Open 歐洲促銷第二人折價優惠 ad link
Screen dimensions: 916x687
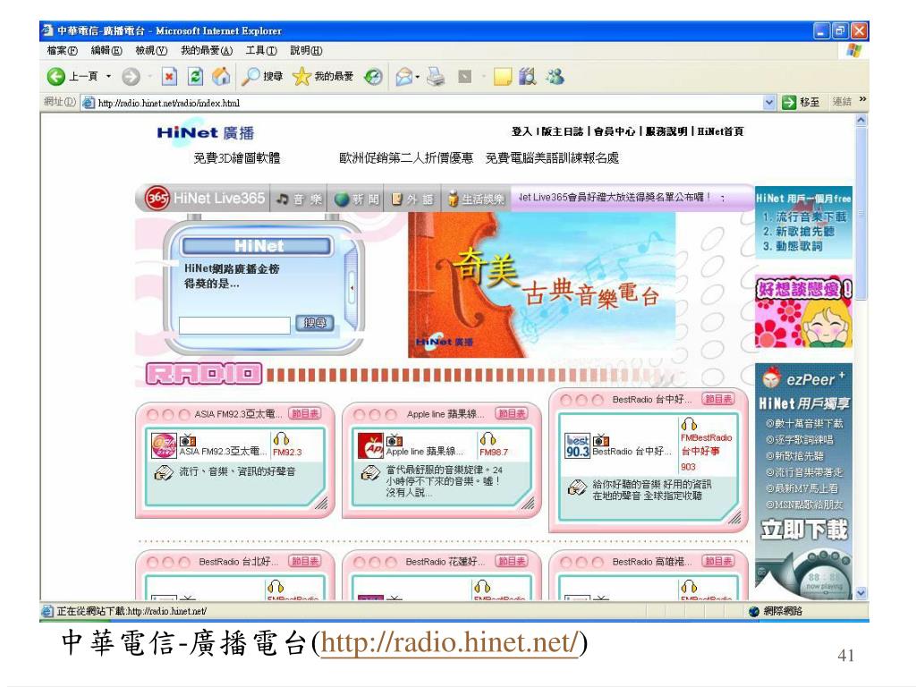[x=406, y=157]
